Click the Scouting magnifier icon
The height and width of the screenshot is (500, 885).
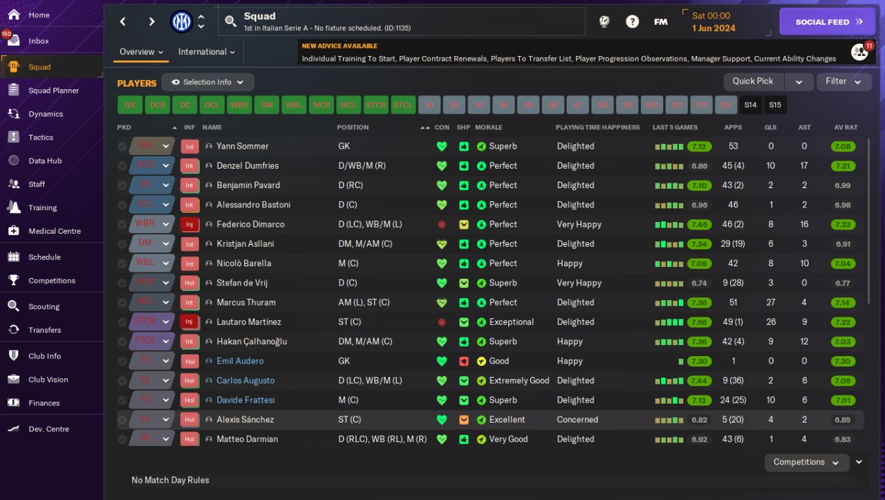(14, 306)
